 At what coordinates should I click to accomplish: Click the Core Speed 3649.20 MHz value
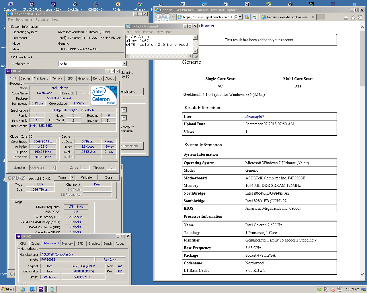point(43,141)
